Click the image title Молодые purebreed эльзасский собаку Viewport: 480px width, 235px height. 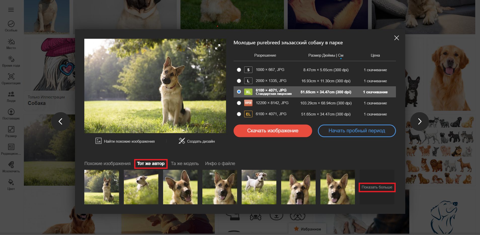(288, 43)
